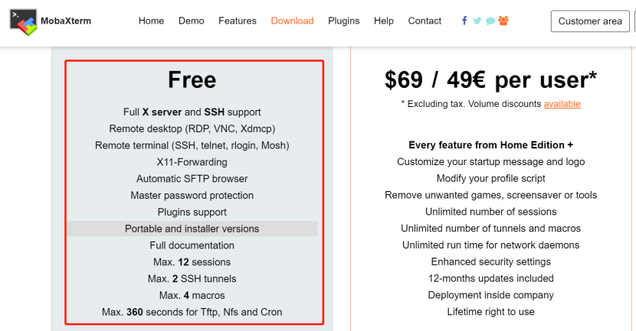Screen dimensions: 636x331
Task: Go to the Contact page
Action: click(425, 21)
